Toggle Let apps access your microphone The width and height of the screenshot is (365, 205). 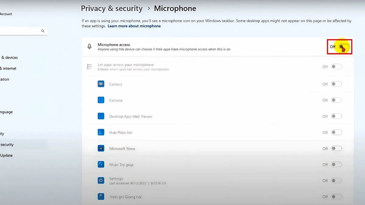point(337,67)
